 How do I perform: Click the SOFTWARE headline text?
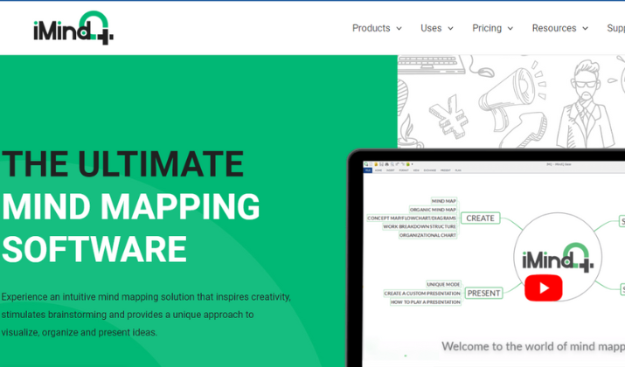pos(94,249)
